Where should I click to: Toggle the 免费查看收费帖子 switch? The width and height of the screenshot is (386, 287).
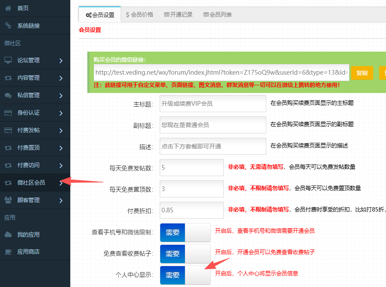tap(185, 254)
